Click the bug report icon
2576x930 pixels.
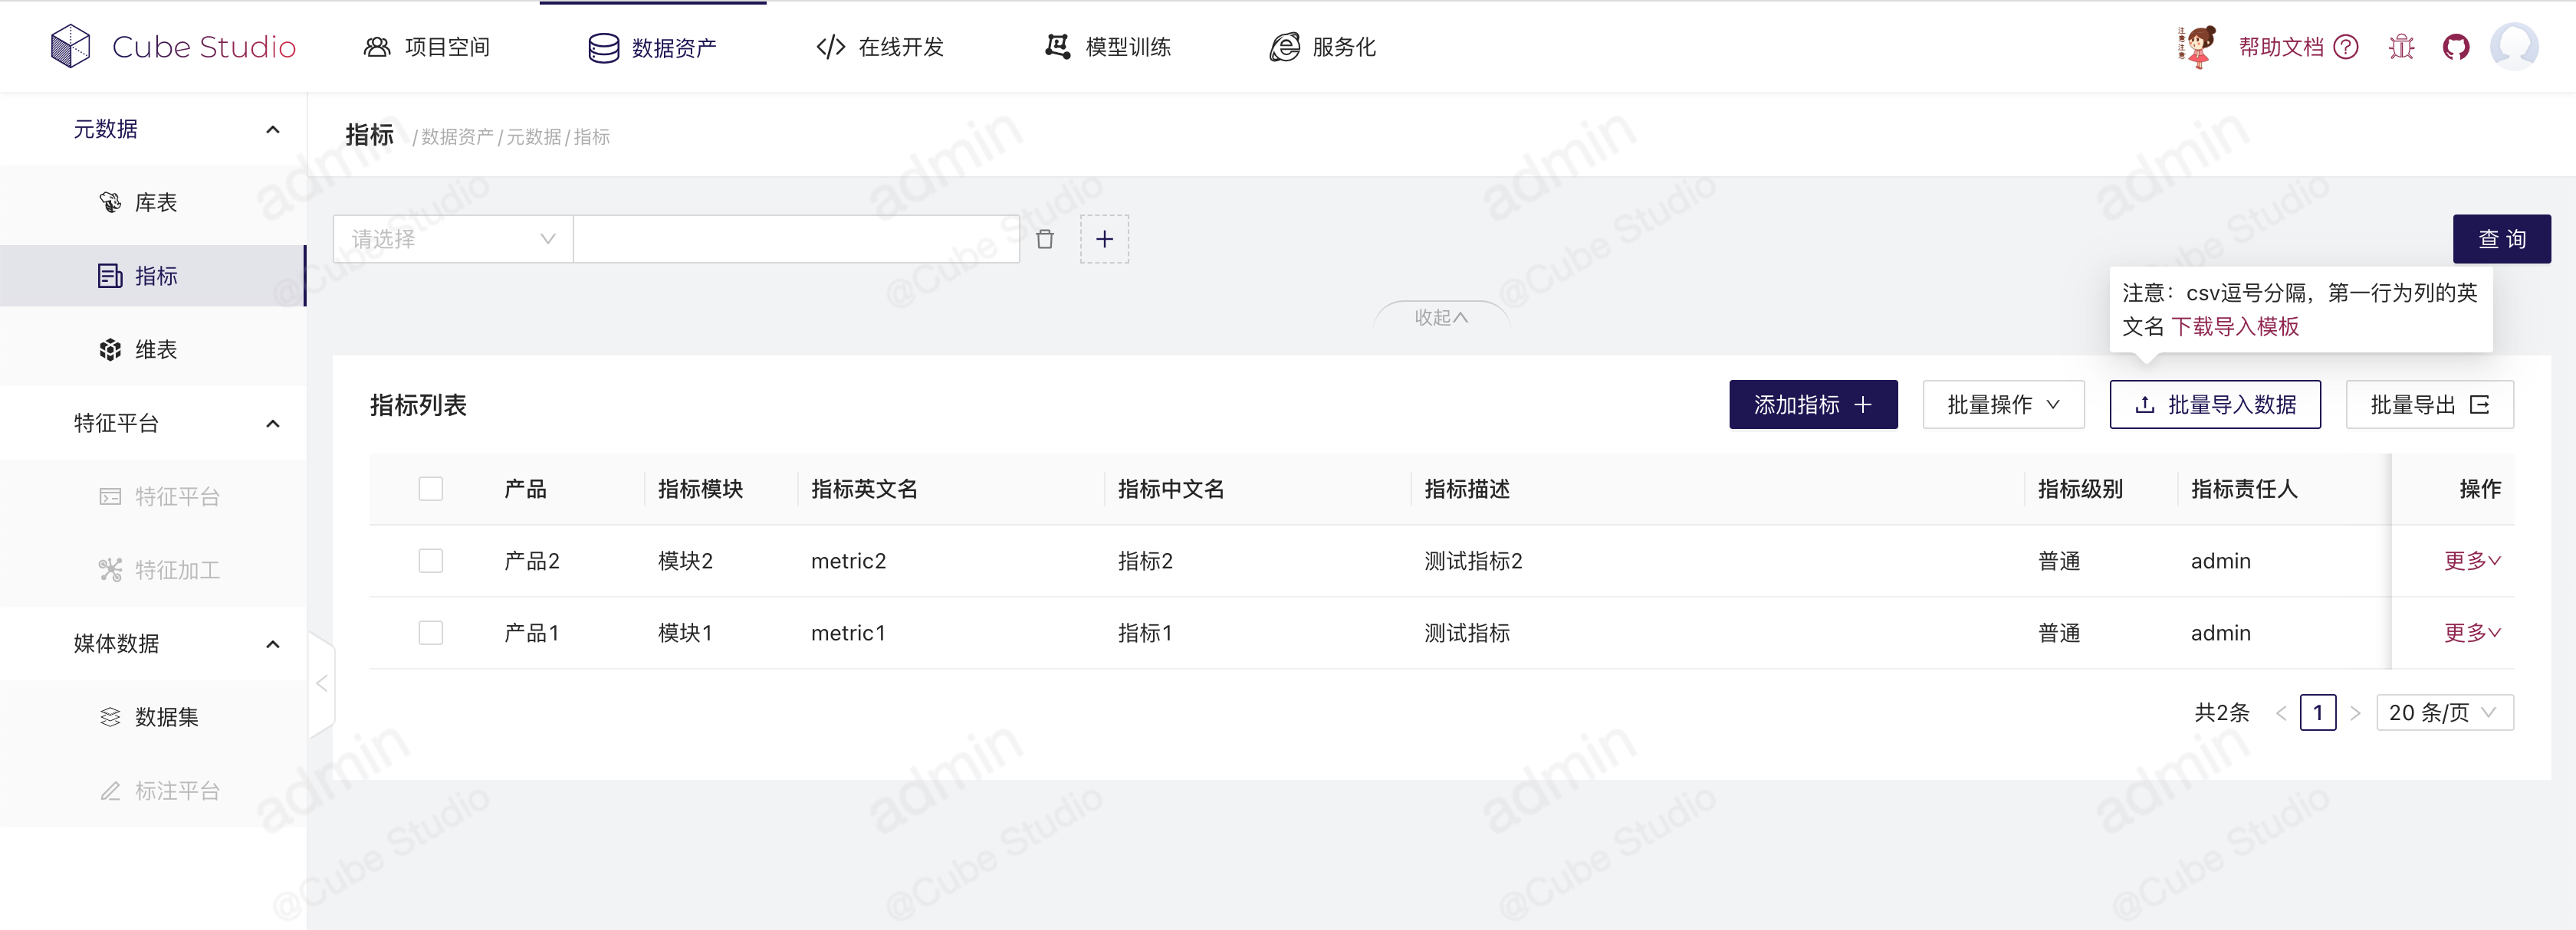pos(2401,47)
